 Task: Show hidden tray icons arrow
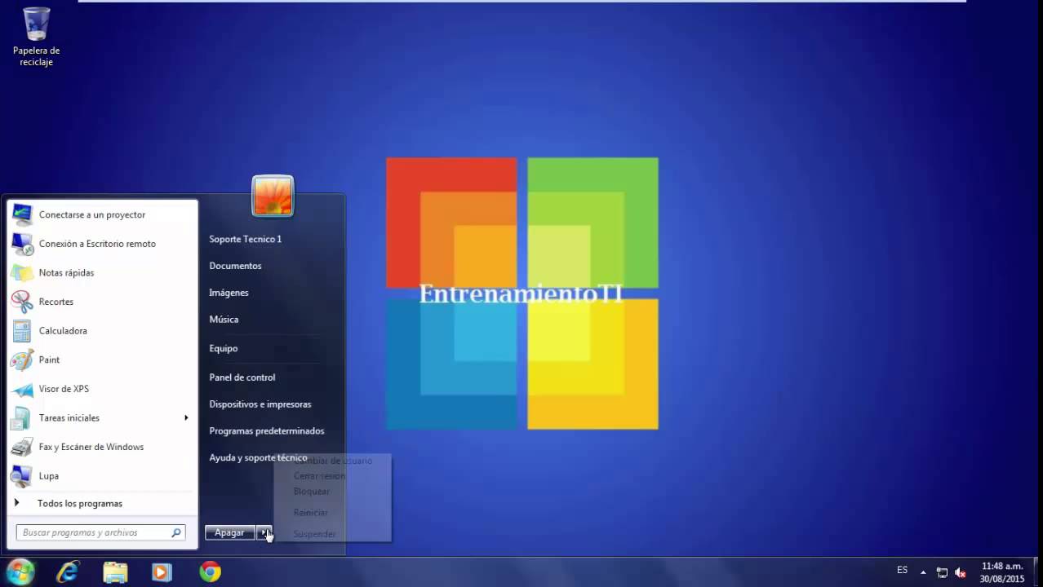coord(923,572)
